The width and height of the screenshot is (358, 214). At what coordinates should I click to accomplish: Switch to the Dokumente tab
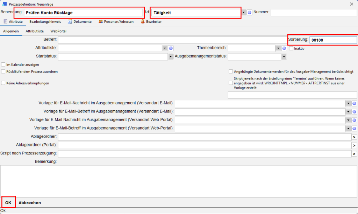coord(80,22)
